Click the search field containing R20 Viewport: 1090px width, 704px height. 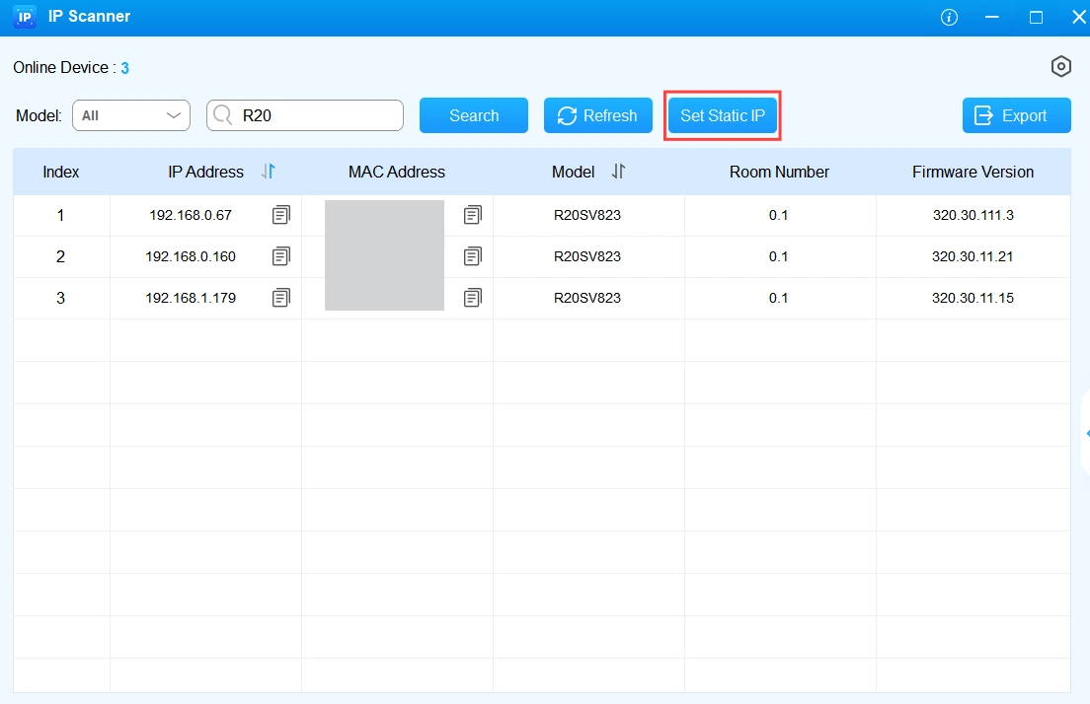[x=316, y=115]
